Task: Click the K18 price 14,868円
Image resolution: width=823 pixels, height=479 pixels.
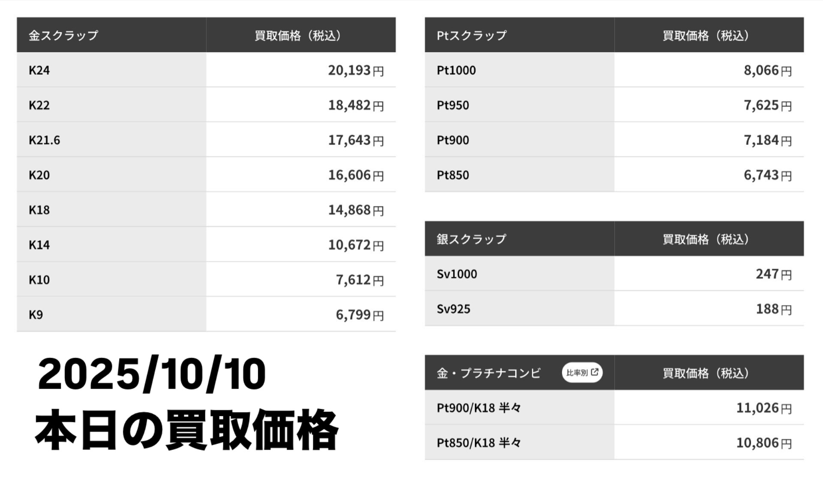Action: click(355, 210)
